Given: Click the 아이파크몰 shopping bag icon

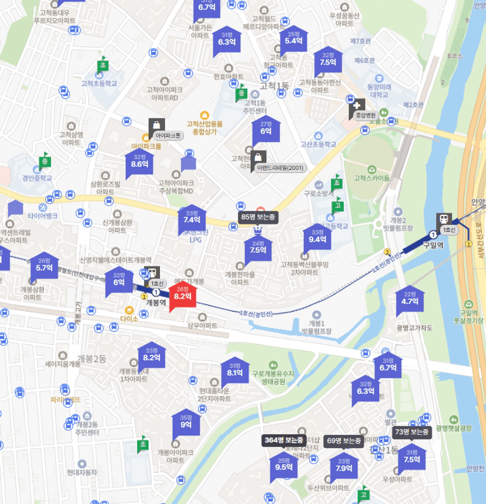Looking at the screenshot, I should click(x=156, y=126).
